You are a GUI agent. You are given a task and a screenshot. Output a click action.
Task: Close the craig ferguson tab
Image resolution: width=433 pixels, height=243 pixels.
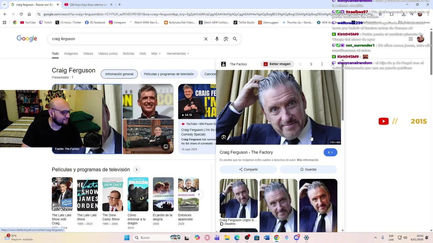click(x=58, y=5)
